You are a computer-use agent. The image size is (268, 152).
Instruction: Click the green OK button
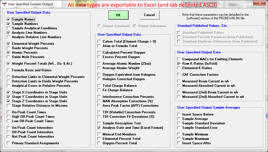(x=118, y=15)
